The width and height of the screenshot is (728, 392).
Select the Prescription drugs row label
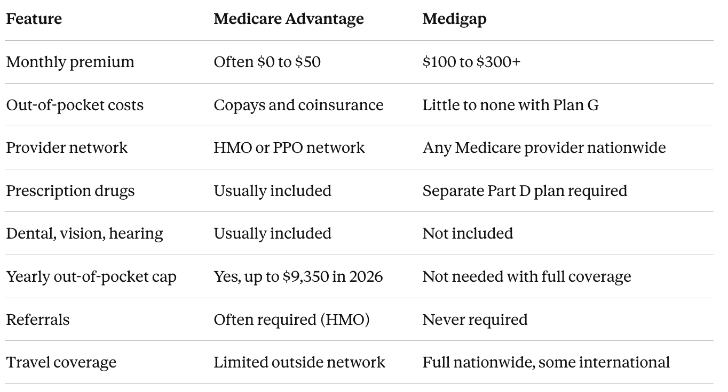pyautogui.click(x=70, y=191)
